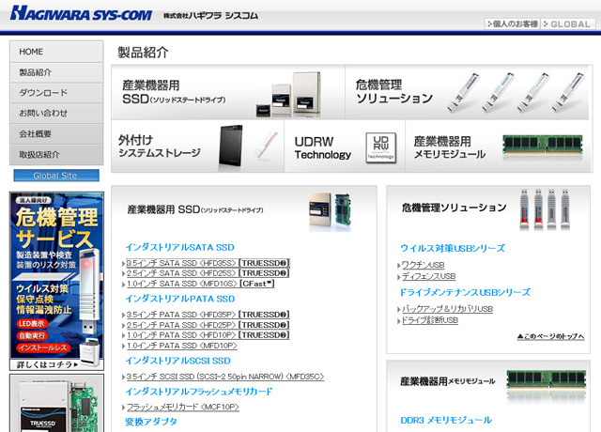Click the external storage drive image
Viewport: 601px width, 432px height.
[231, 147]
